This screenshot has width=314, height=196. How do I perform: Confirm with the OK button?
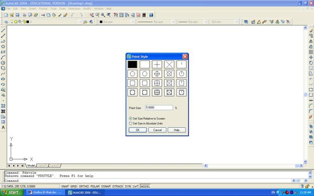(138, 130)
